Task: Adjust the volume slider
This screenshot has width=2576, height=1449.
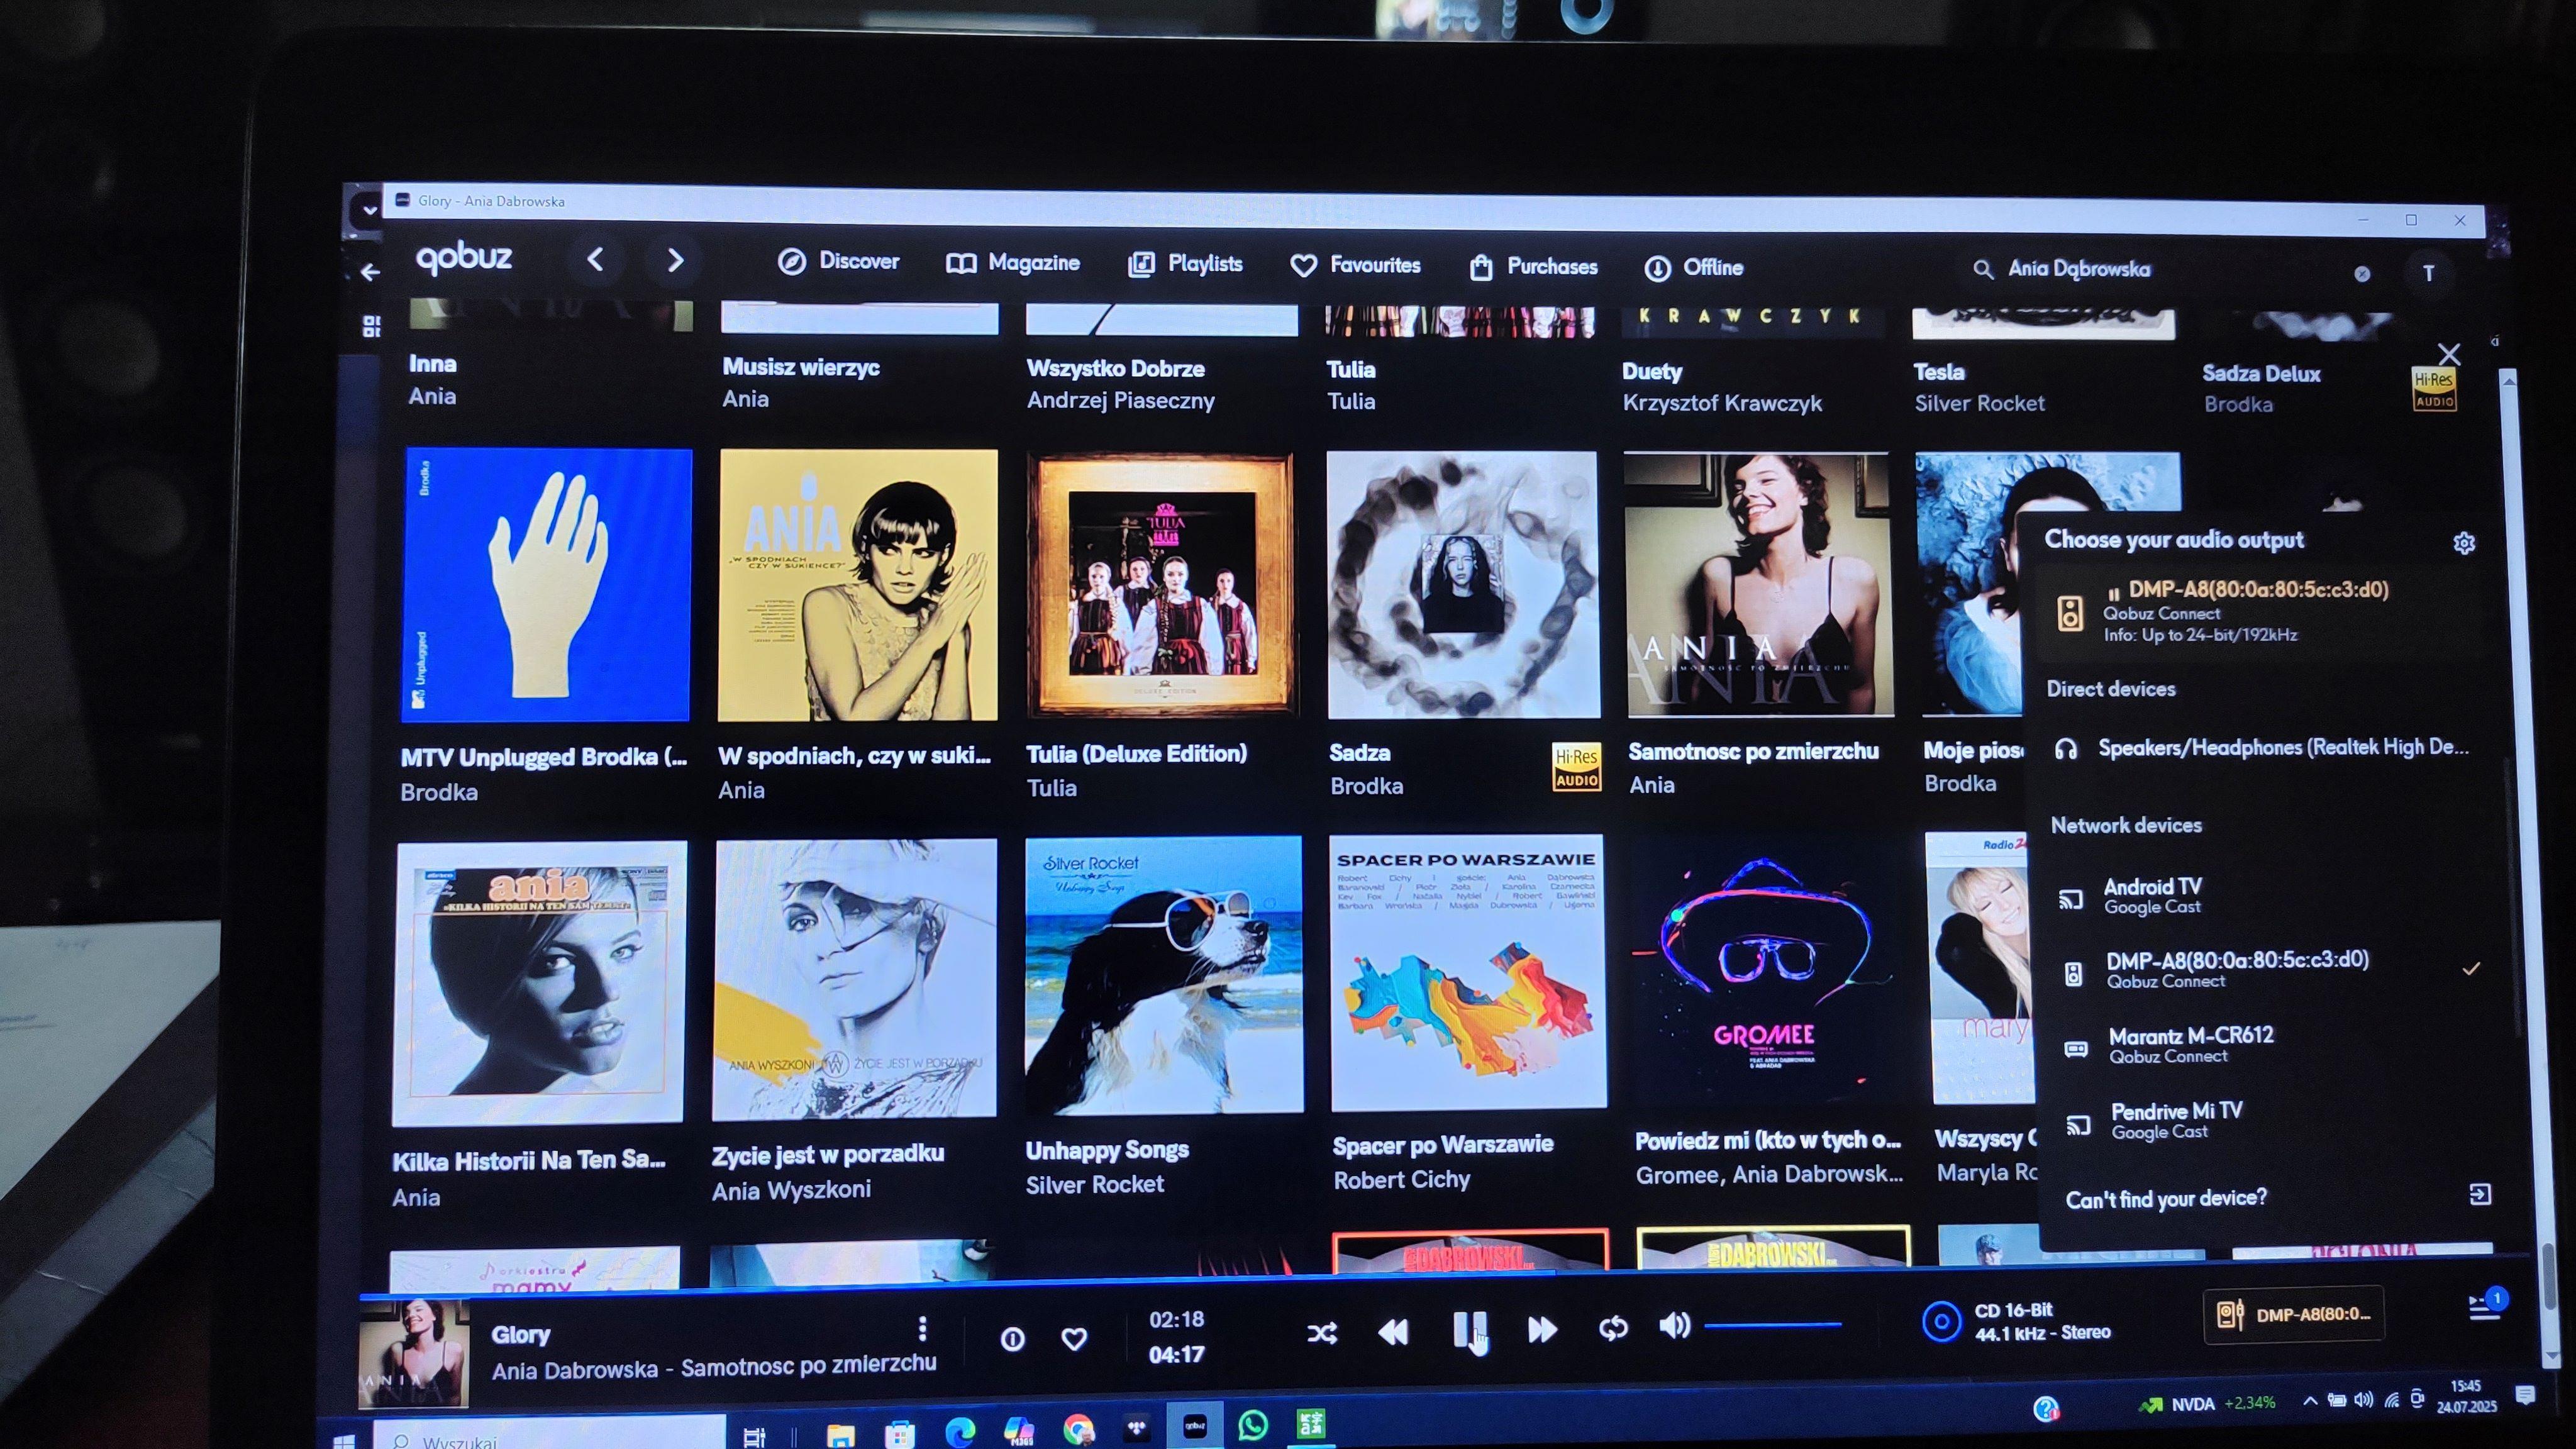Action: tap(1772, 1326)
